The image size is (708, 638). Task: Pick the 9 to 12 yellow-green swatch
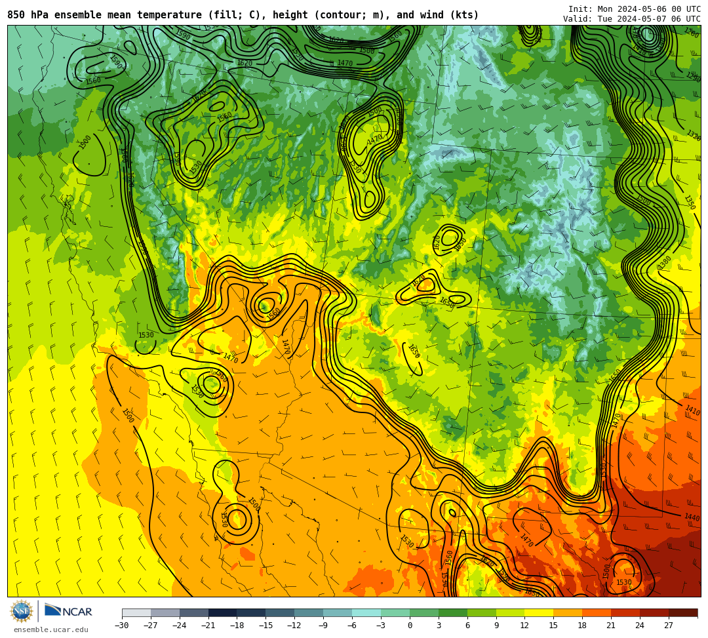pos(510,612)
